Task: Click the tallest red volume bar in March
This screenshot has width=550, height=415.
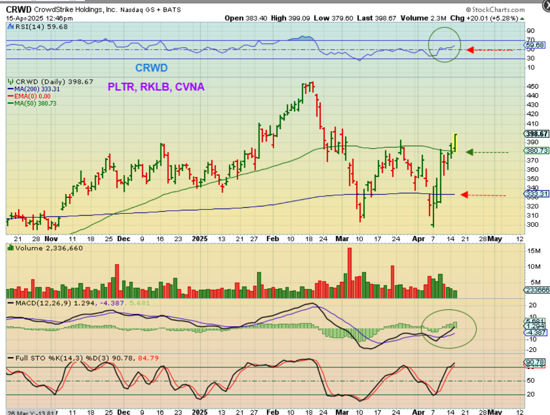Action: click(x=349, y=273)
